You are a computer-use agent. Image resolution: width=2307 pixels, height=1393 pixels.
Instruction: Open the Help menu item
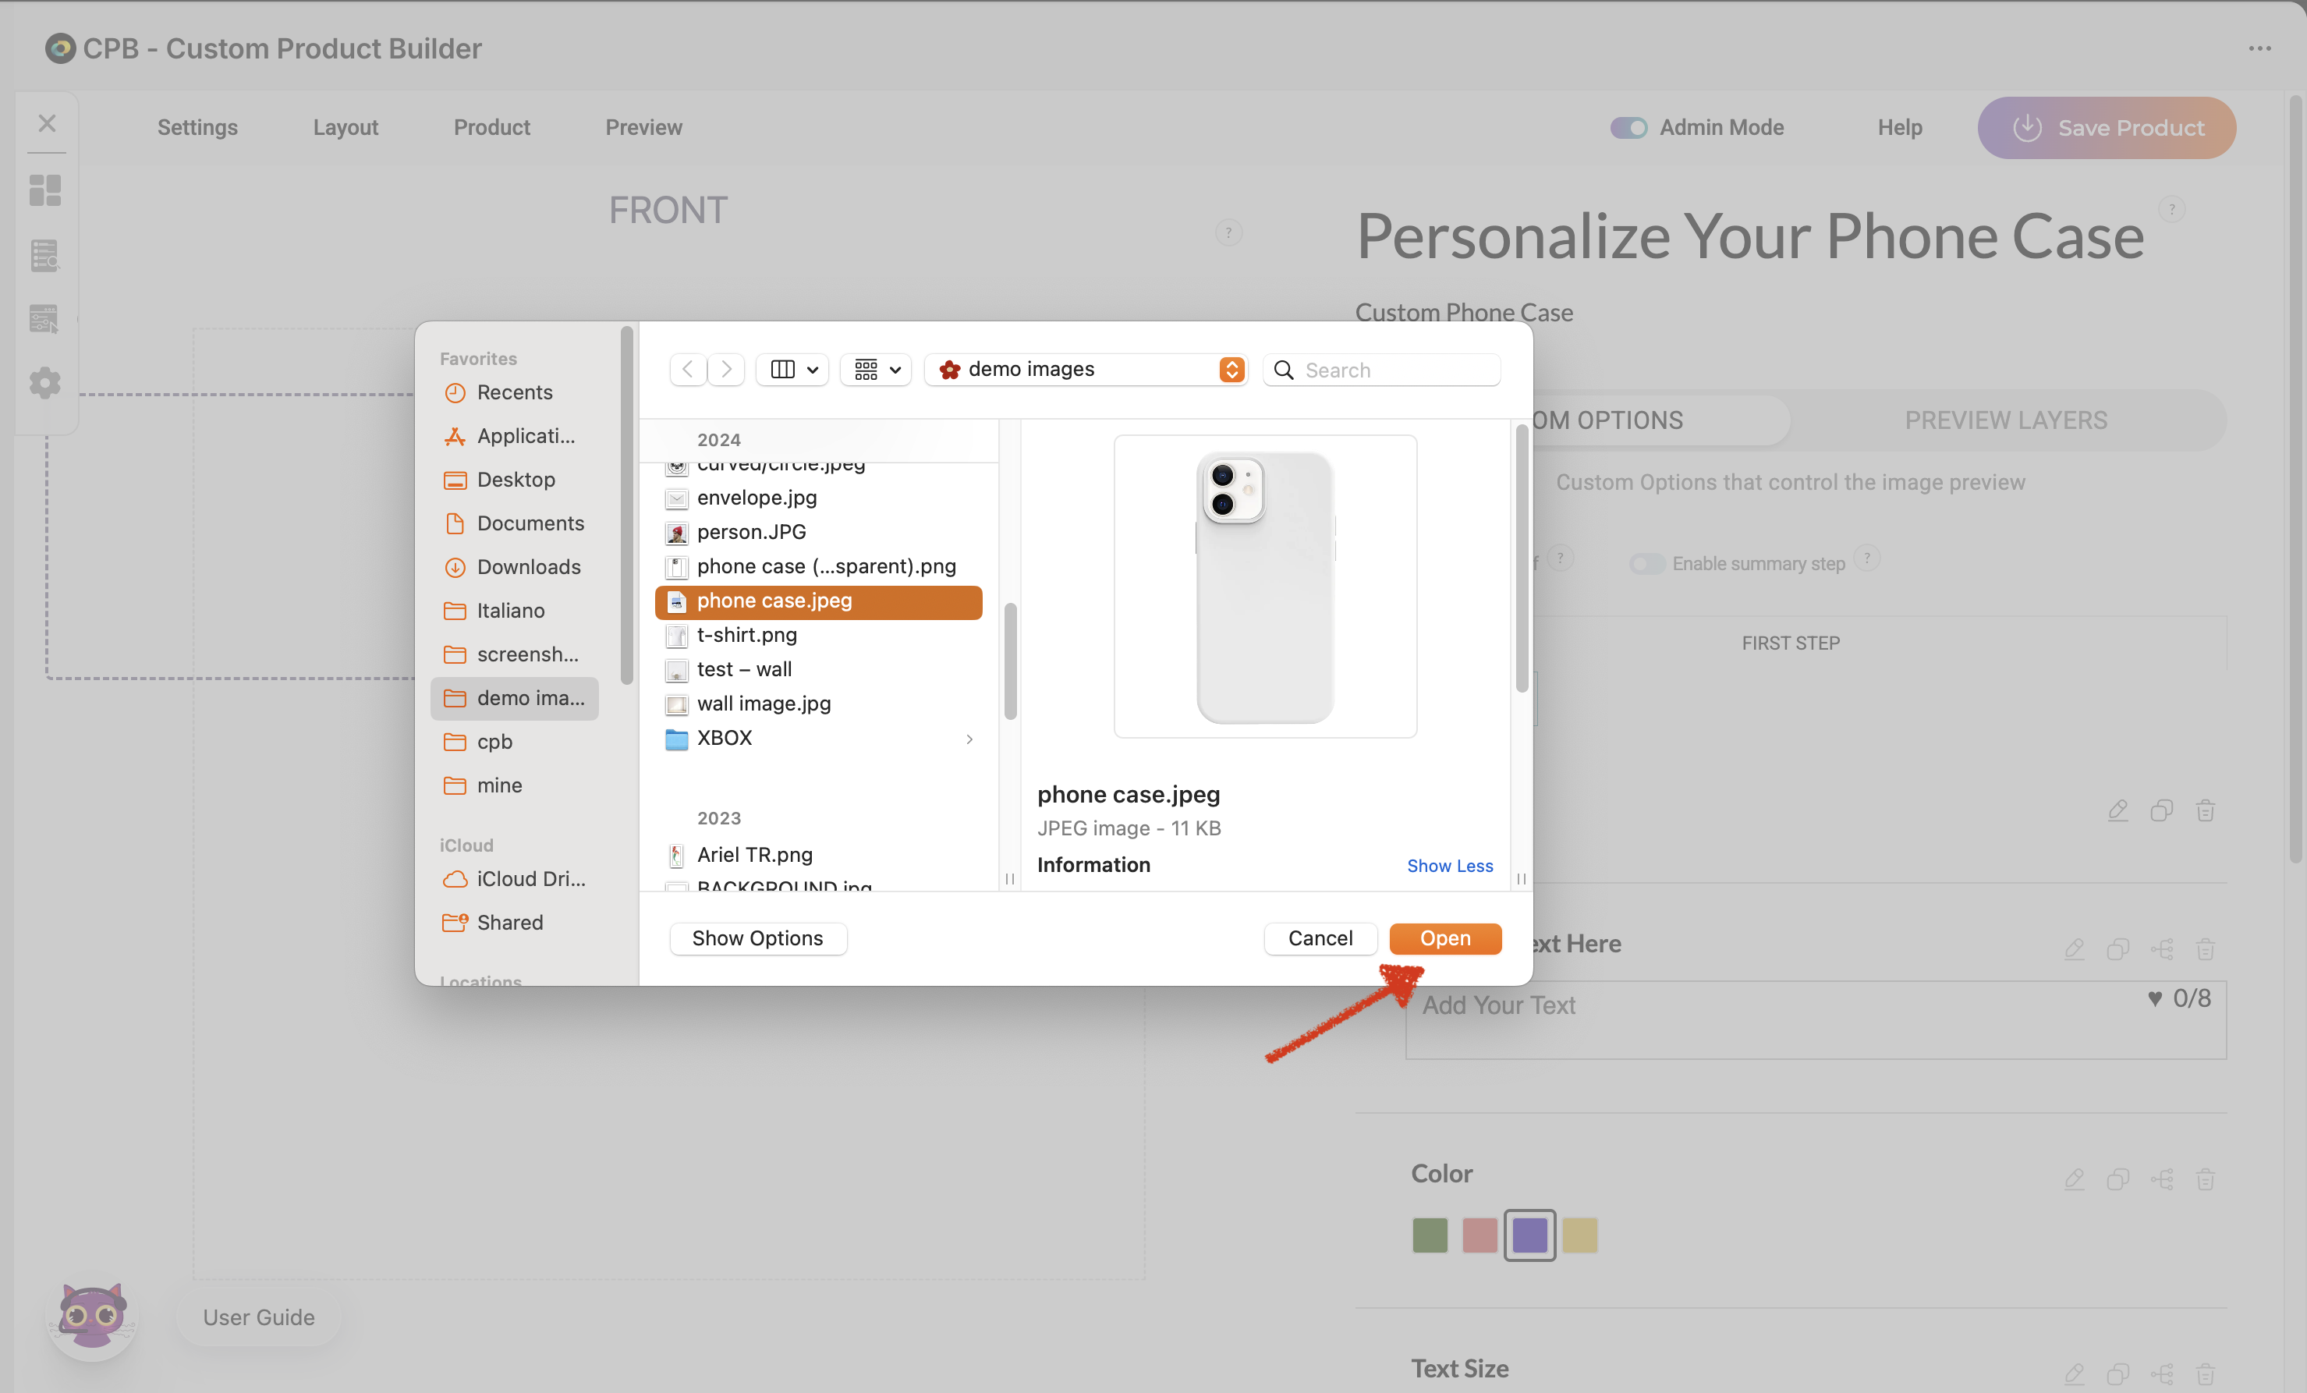pos(1900,127)
